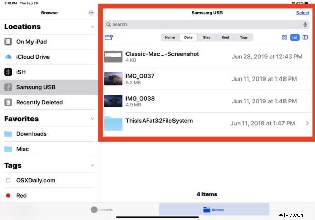
Task: Click the OSXDaily.com tag label
Action: (36, 180)
